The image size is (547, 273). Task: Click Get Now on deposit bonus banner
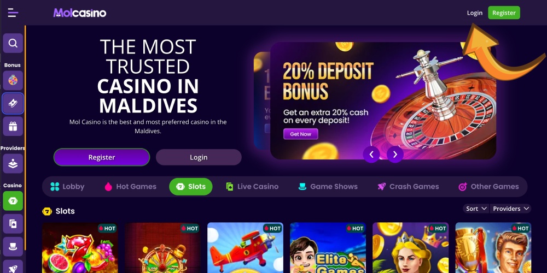300,134
